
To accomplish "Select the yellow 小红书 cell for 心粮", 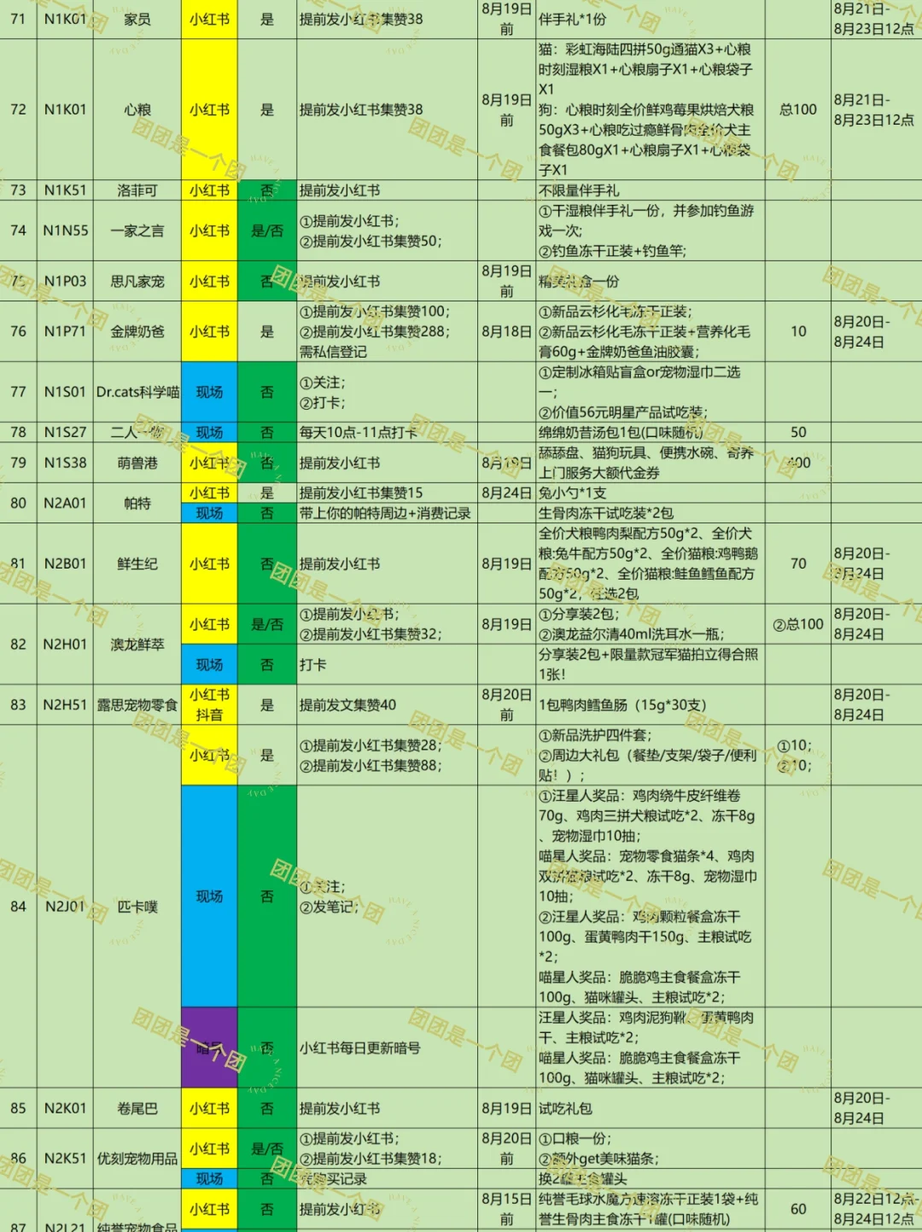I will [209, 110].
